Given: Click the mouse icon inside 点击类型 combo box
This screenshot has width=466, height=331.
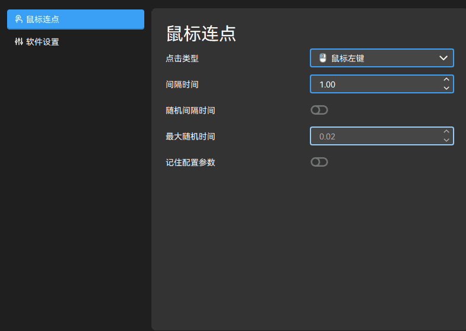Looking at the screenshot, I should 323,58.
